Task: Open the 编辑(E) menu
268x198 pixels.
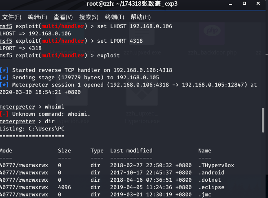Action: 38,17
